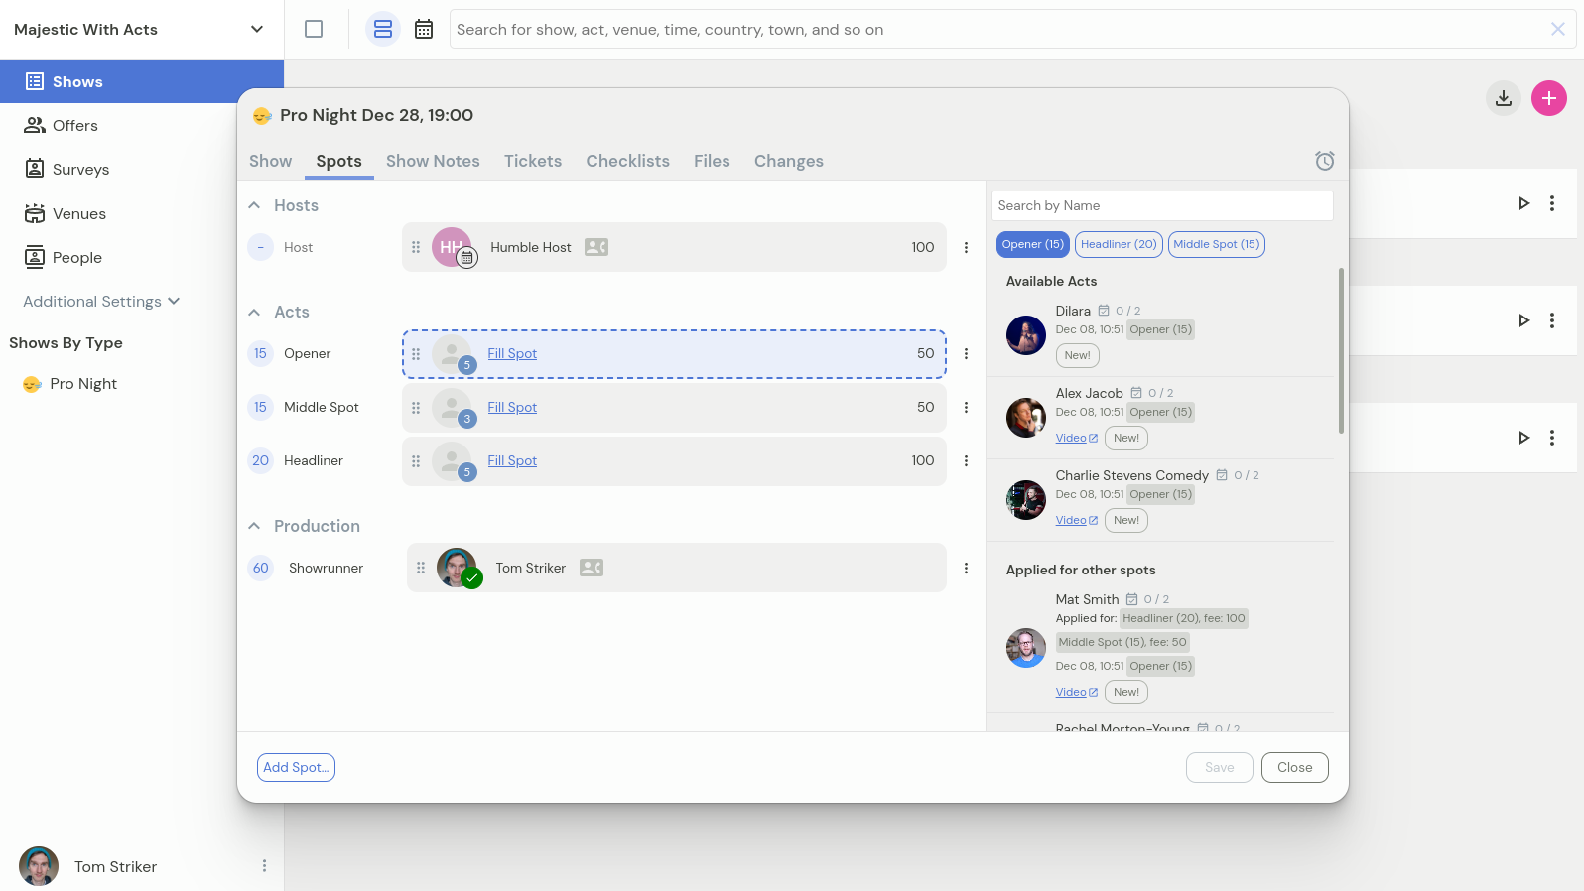Open the Middle Spot options menu

(x=966, y=407)
